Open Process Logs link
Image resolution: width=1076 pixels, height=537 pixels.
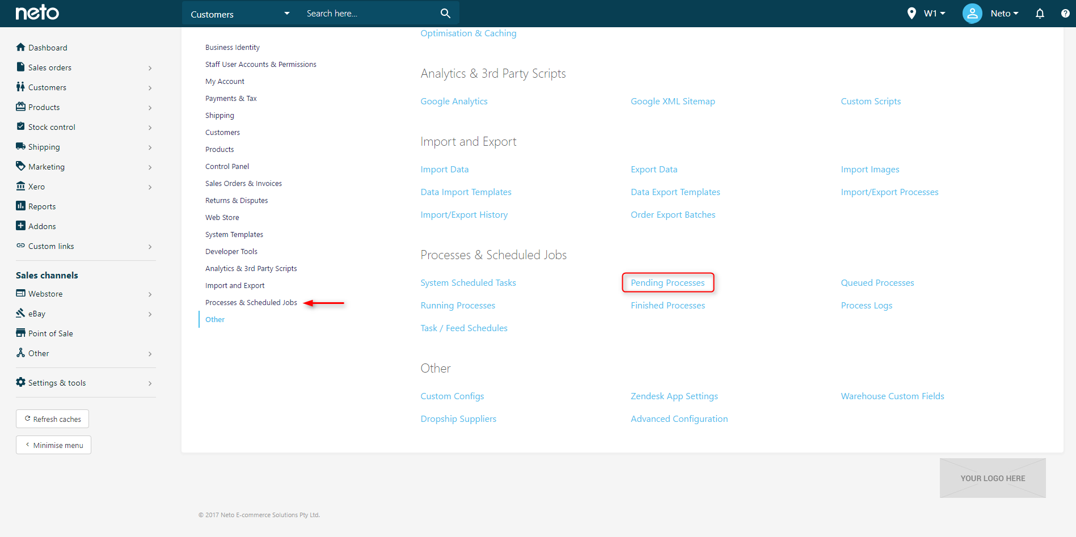pos(867,305)
